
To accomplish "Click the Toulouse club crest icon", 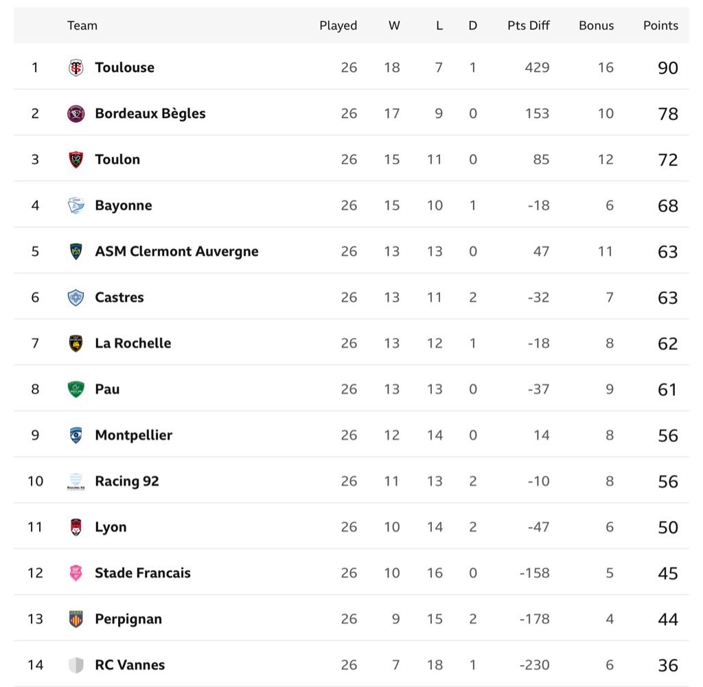I will click(x=76, y=67).
